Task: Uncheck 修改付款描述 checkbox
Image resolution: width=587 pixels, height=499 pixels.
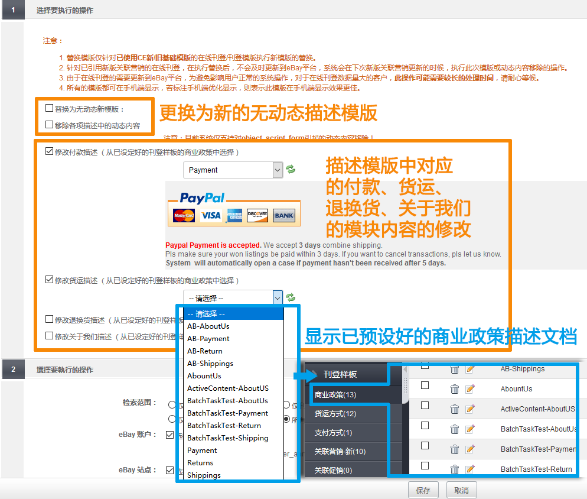Action: 49,151
